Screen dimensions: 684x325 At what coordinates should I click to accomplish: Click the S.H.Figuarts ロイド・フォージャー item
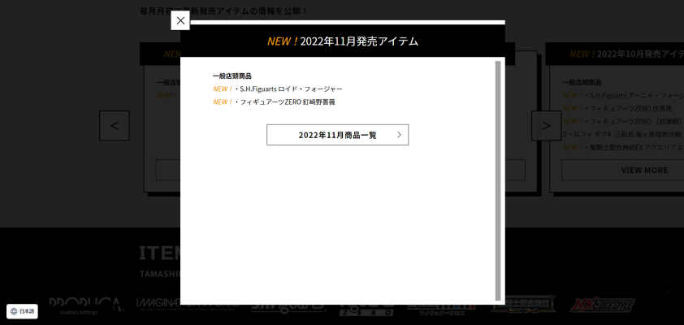pyautogui.click(x=291, y=89)
